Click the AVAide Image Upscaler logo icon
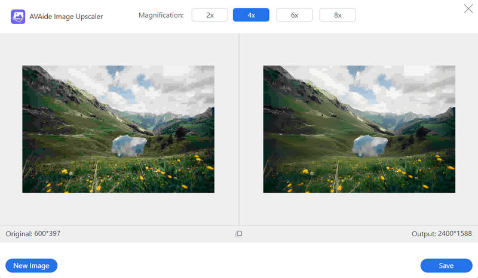The image size is (478, 278). click(18, 17)
